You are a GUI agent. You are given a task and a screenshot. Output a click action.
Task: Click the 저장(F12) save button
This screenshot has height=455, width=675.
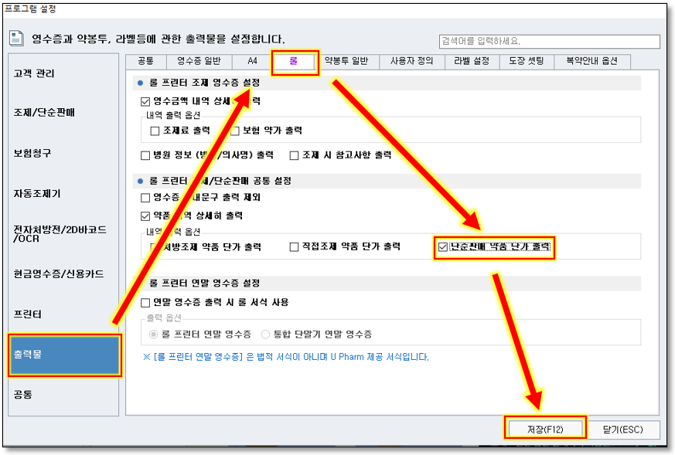tap(546, 429)
